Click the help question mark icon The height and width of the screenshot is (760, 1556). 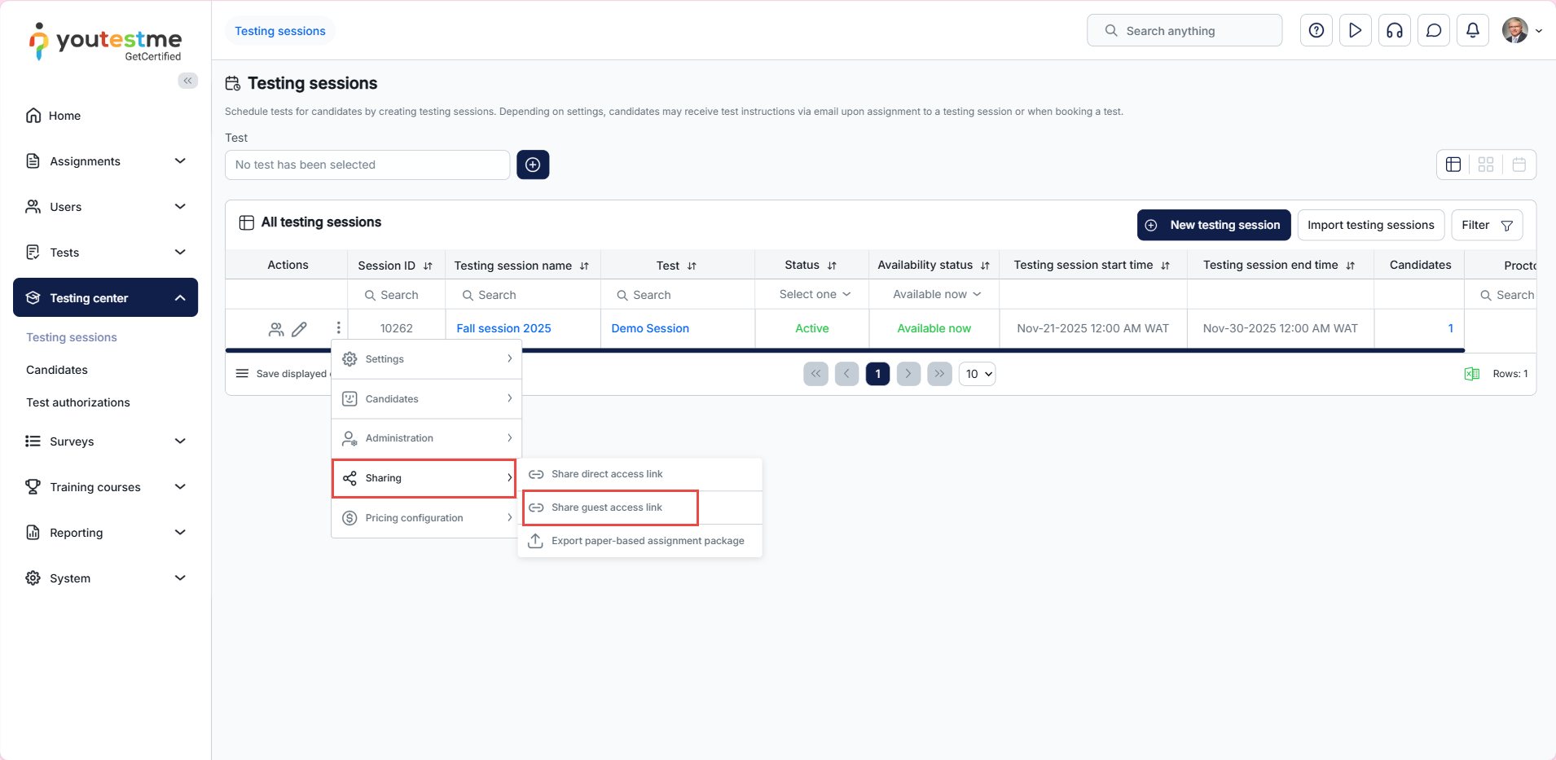[x=1316, y=31]
